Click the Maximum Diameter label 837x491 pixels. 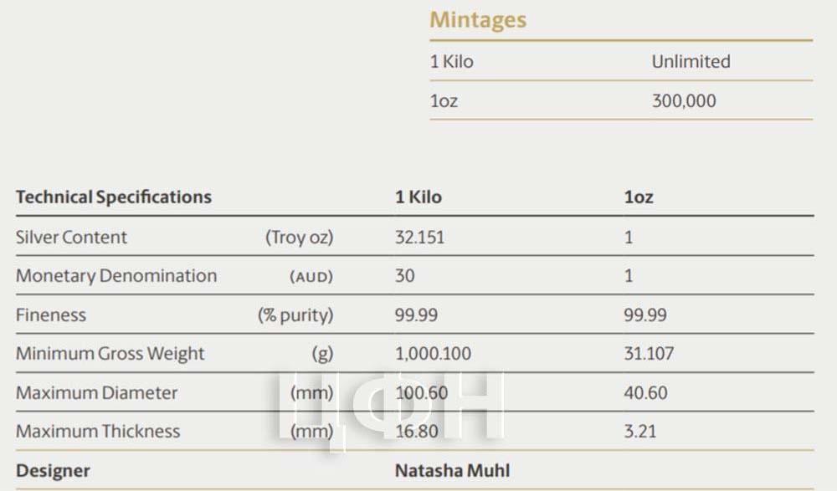96,393
